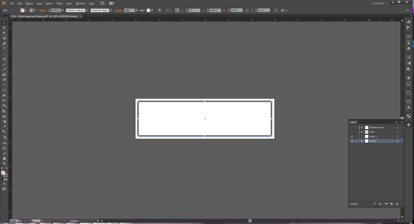
Task: Click the Delete Selection trash icon
Action: [x=397, y=204]
